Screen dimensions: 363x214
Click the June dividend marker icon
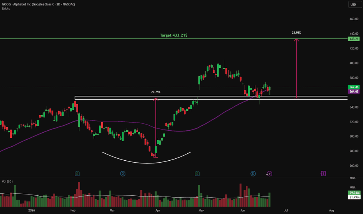[253, 174]
